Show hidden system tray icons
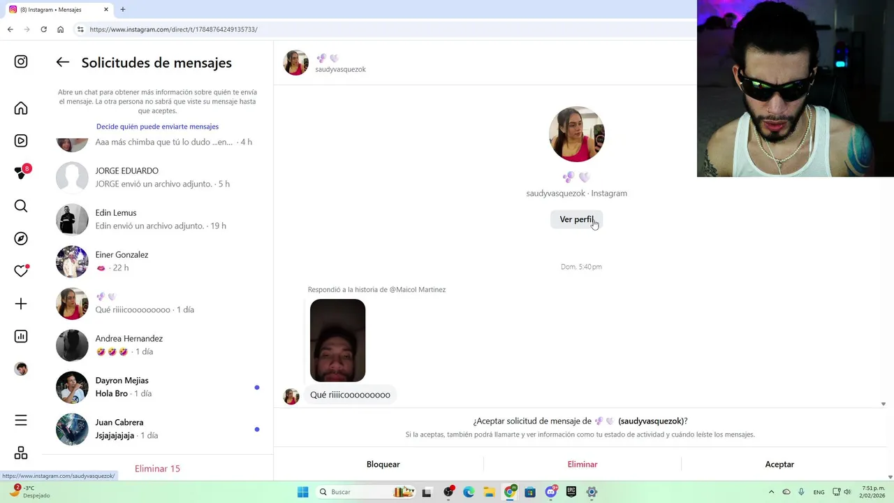894x503 pixels. pos(771,492)
